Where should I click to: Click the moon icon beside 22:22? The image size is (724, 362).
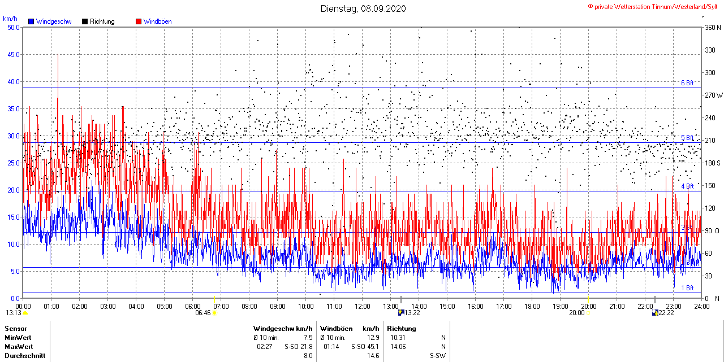click(x=655, y=312)
